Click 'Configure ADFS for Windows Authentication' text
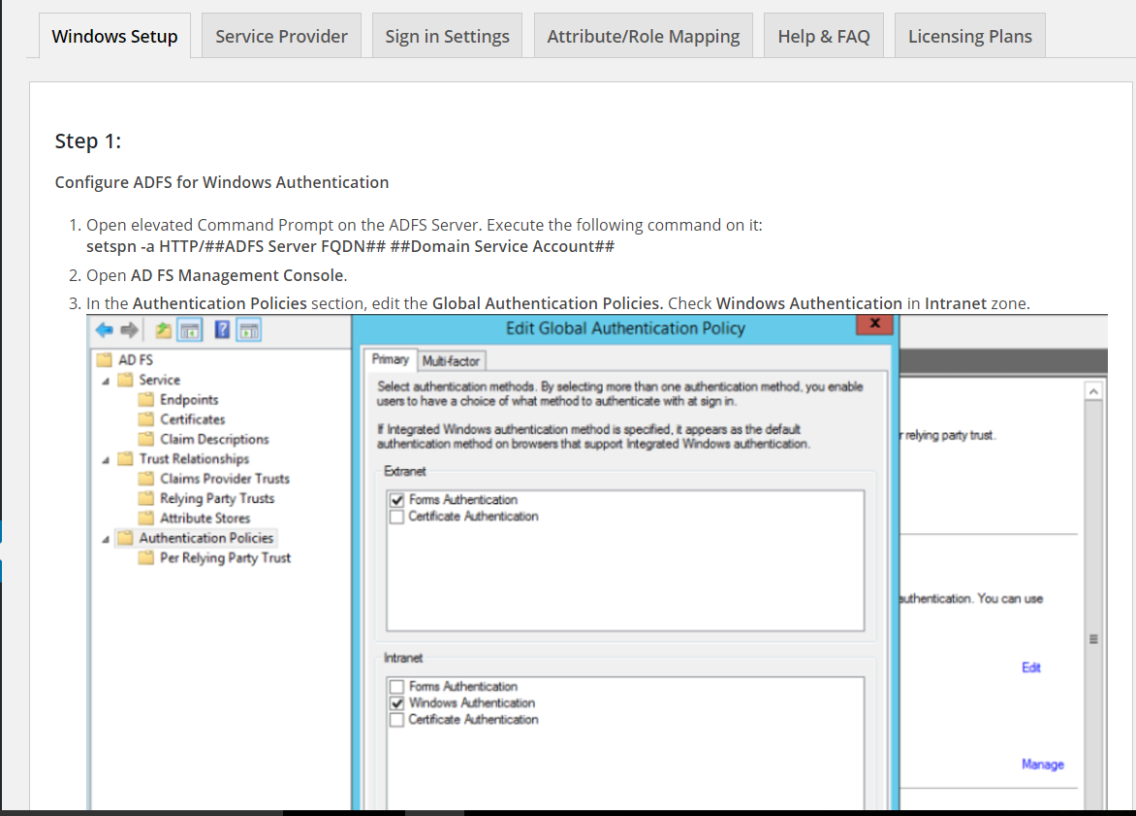Viewport: 1136px width, 816px height. (x=222, y=182)
